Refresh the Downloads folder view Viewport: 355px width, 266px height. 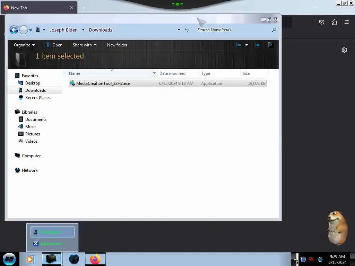187,30
